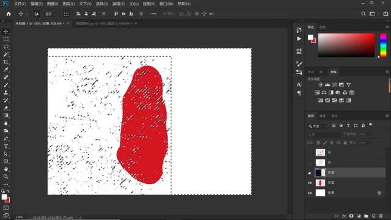391x220 pixels.
Task: Open the auto-select dropdown in options bar
Action: click(x=51, y=14)
